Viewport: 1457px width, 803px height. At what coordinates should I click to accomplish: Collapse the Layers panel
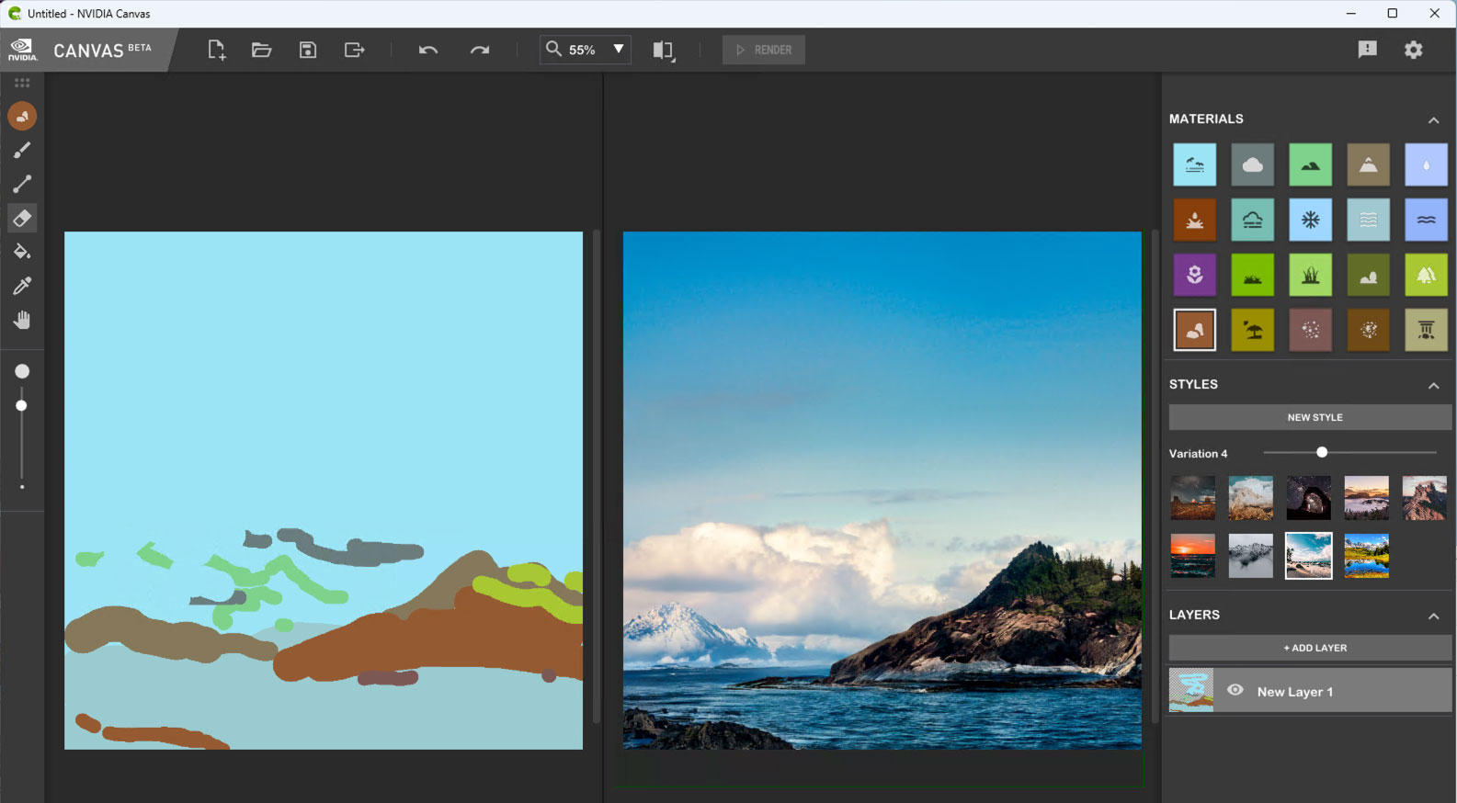1433,616
